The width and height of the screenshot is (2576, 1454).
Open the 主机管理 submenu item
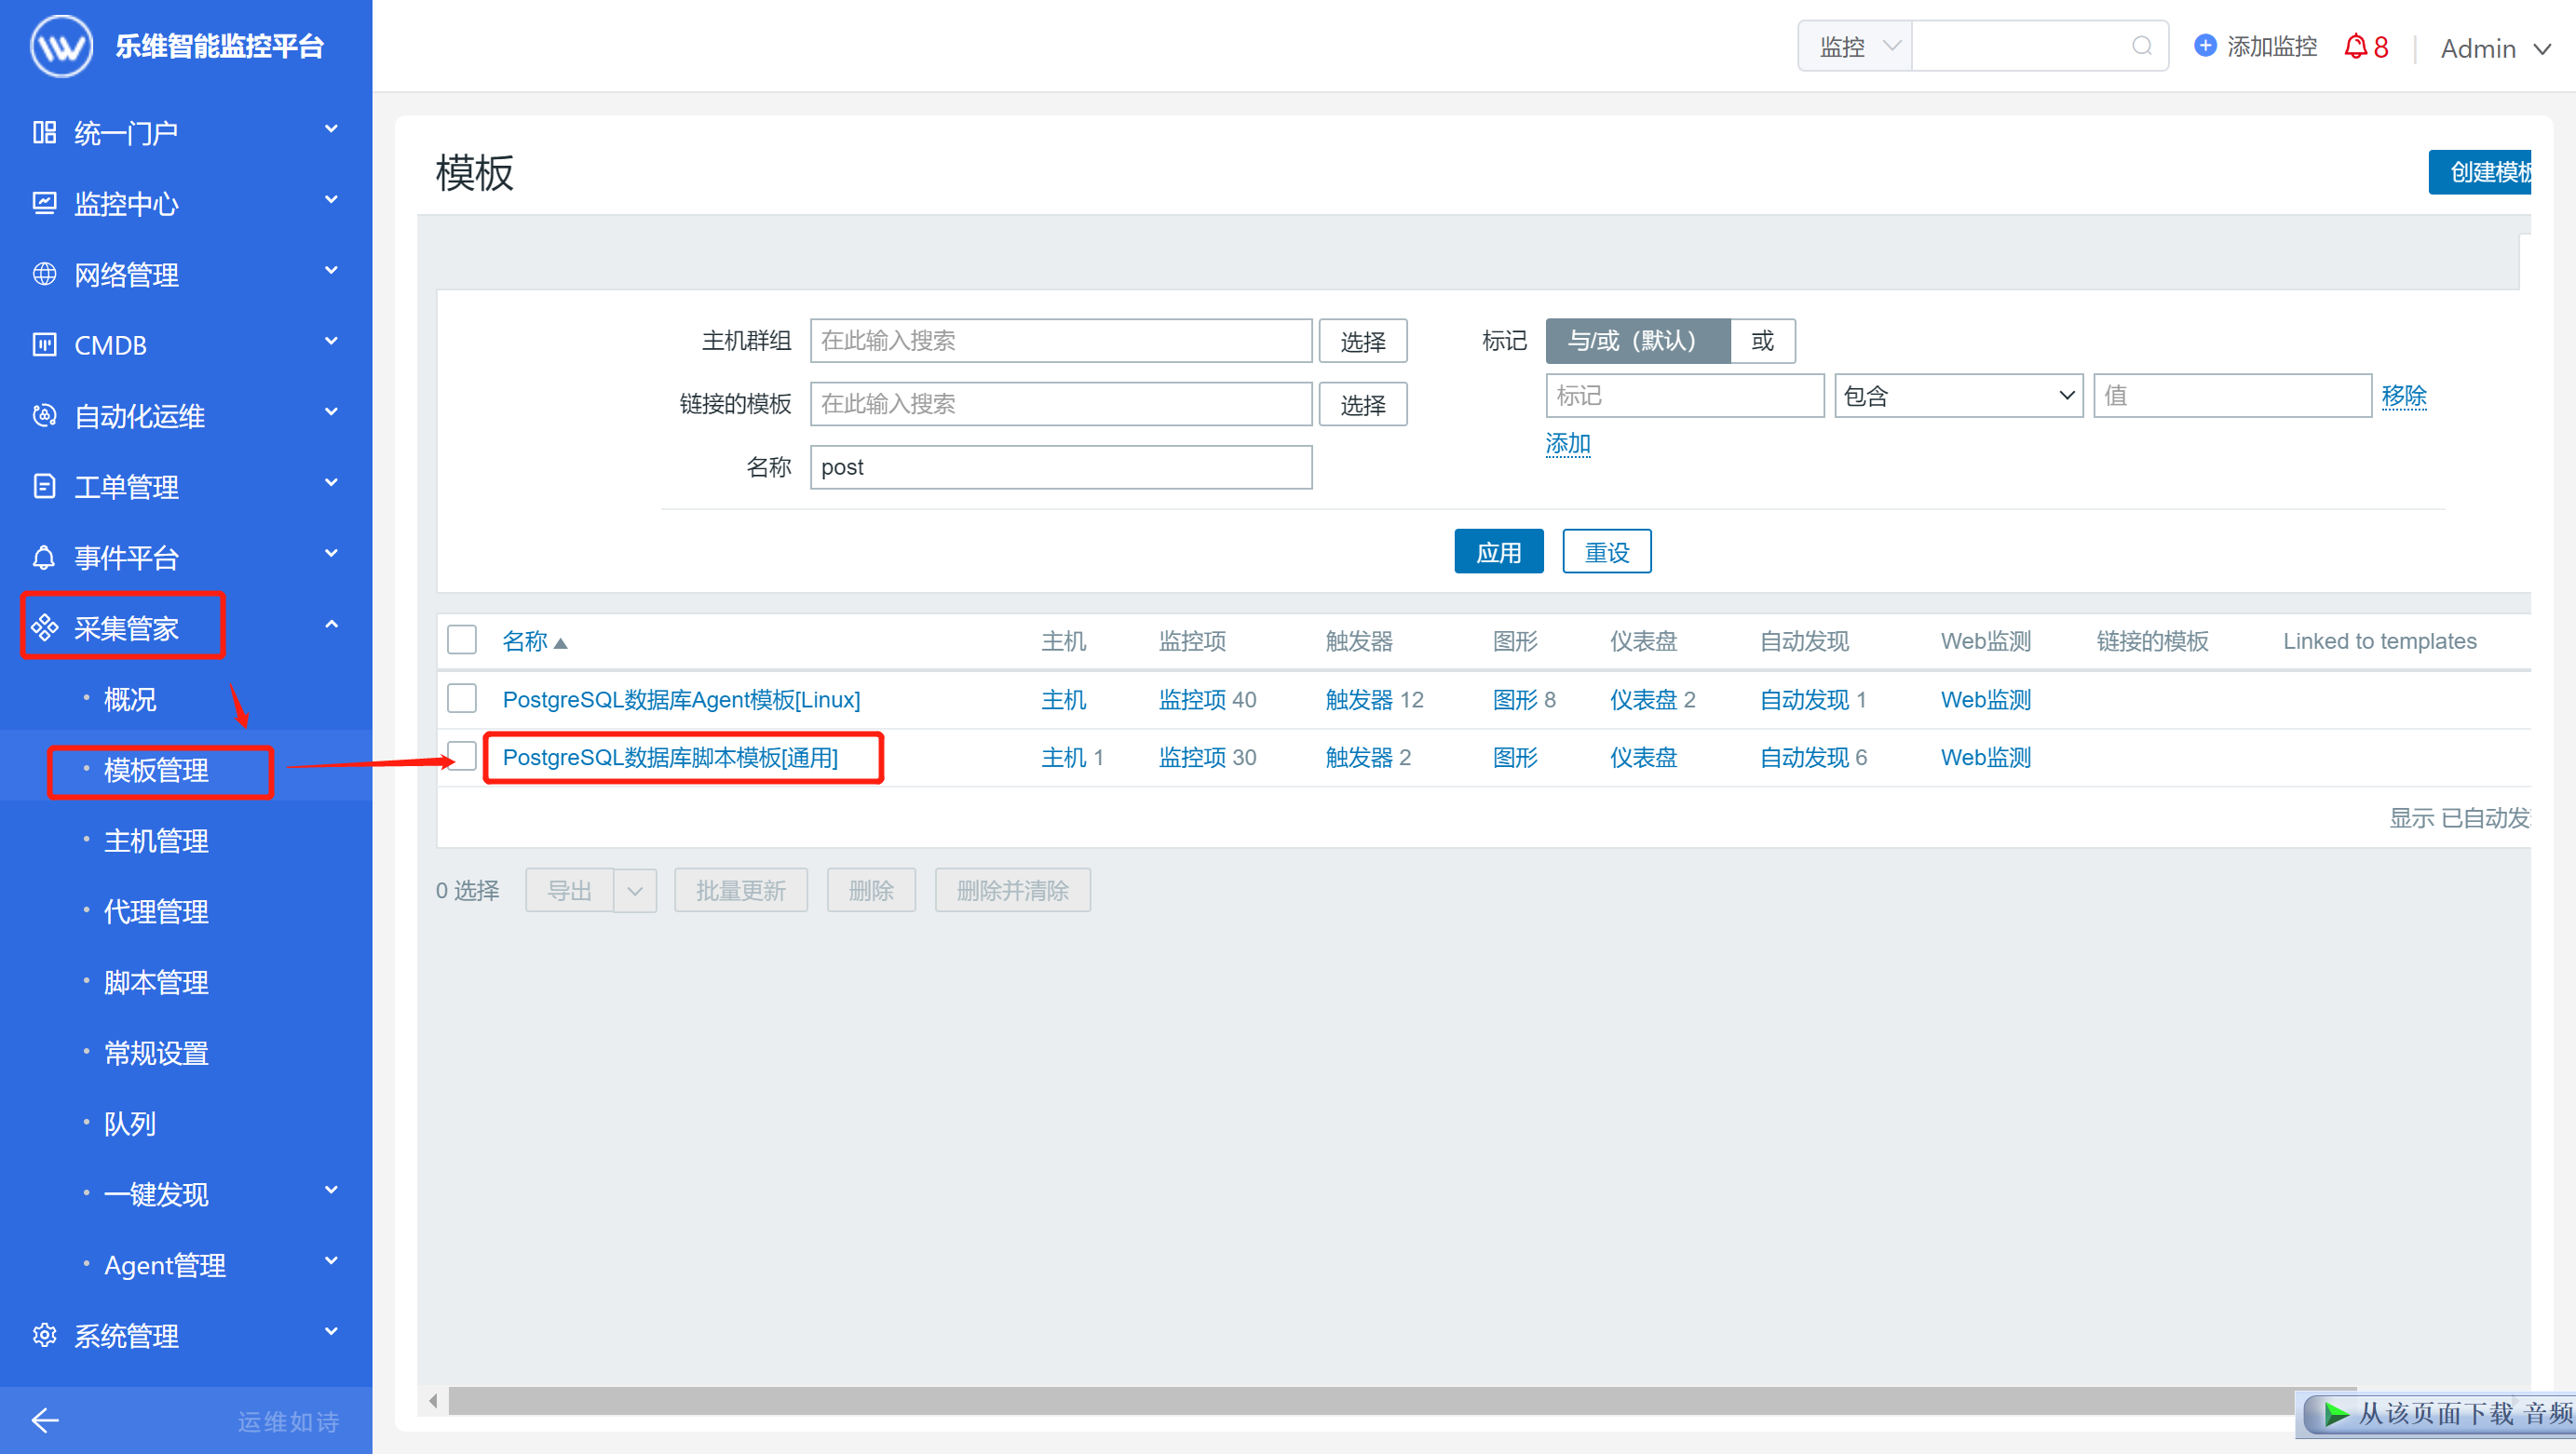pos(156,841)
